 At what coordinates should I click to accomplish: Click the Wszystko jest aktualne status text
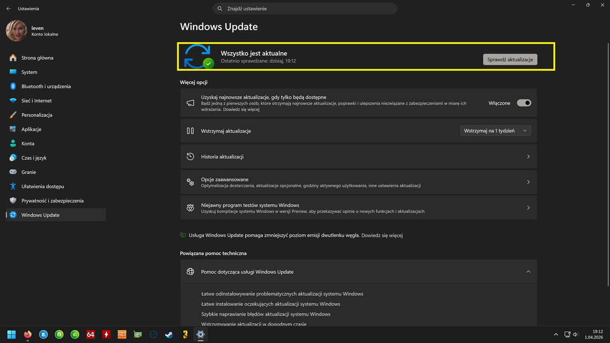coord(254,53)
